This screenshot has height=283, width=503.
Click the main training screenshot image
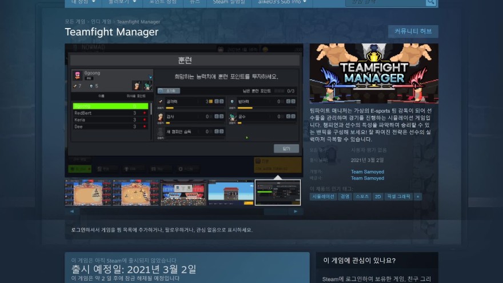point(184,110)
